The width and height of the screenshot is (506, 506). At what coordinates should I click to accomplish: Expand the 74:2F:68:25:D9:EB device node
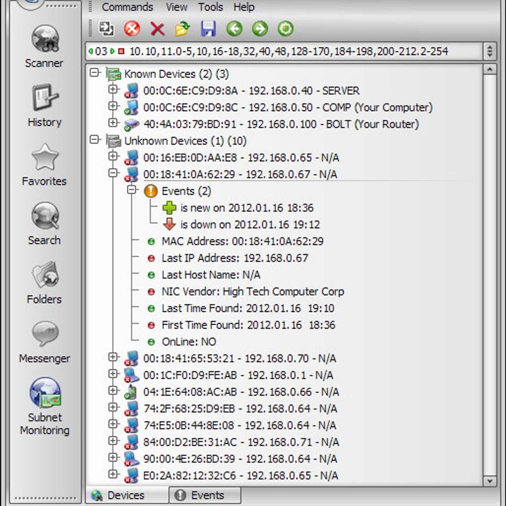pos(113,407)
